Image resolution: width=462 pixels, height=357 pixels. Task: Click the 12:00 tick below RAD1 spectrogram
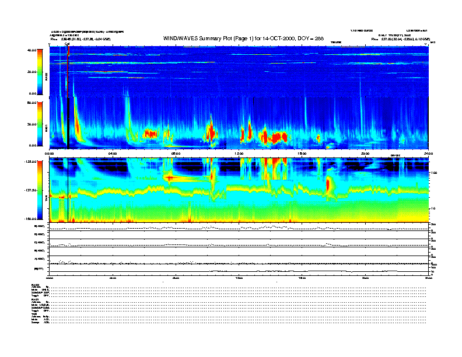[239, 153]
